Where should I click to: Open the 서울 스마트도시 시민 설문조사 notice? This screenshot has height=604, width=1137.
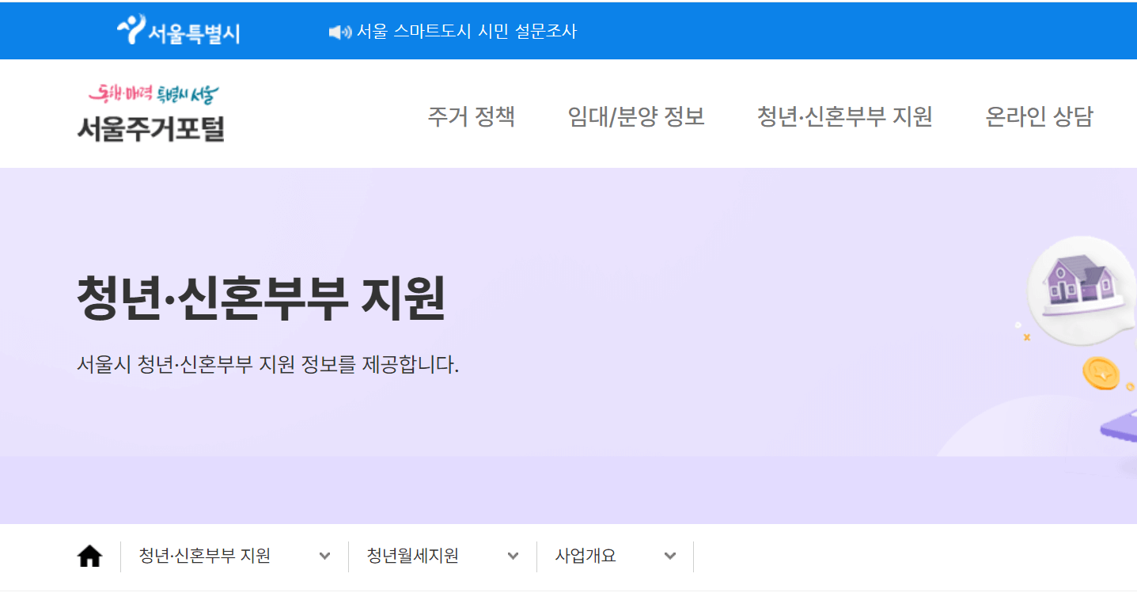(467, 32)
